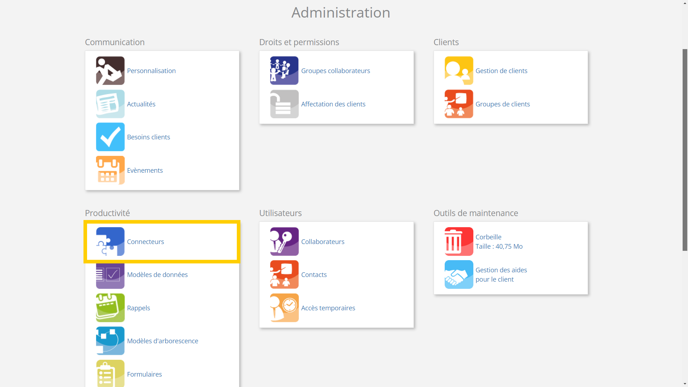Open the Accès temporaires clock icon
Image resolution: width=688 pixels, height=387 pixels.
tap(284, 308)
